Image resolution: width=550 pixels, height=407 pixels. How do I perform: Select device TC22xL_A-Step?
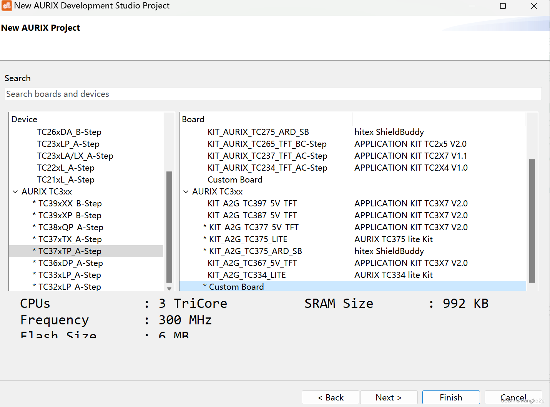(x=66, y=168)
